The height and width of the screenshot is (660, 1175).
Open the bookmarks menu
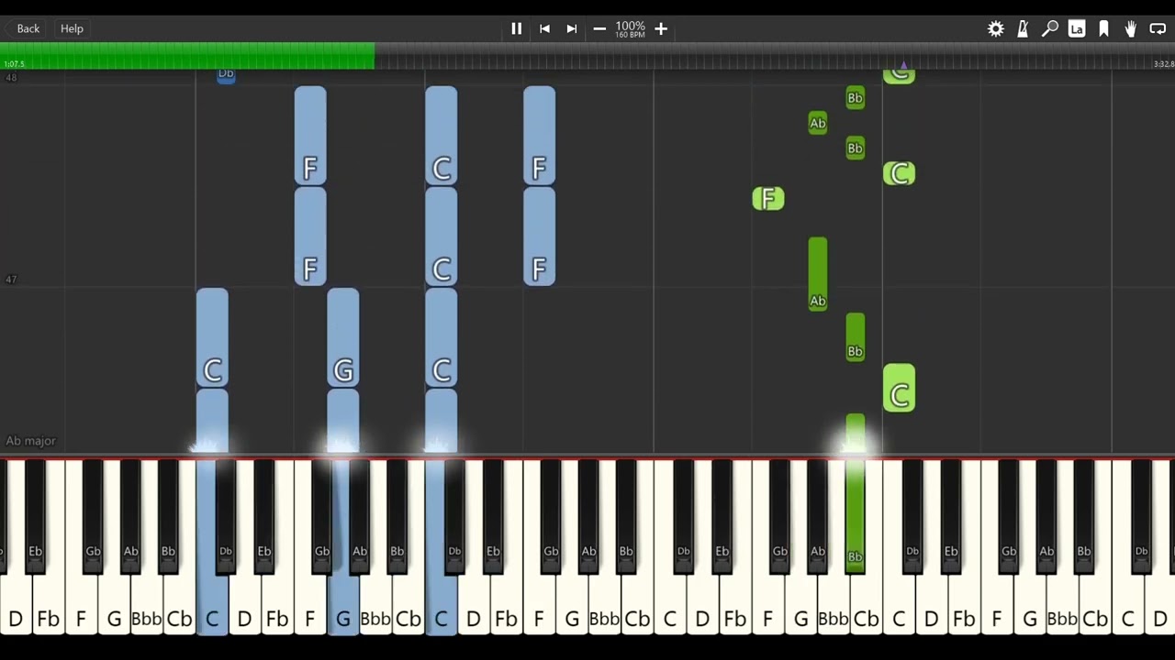[1103, 28]
